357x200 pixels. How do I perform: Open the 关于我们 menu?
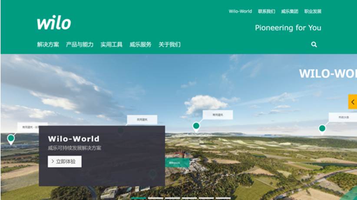[170, 44]
